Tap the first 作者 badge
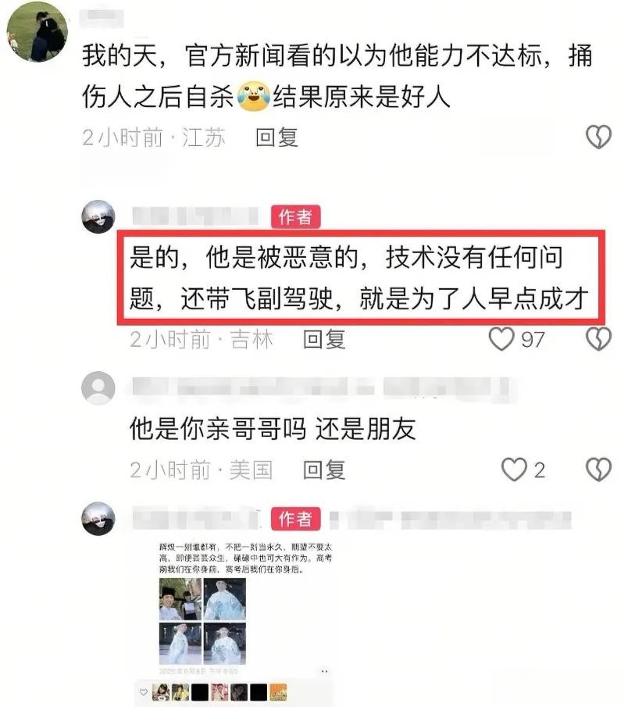 (x=296, y=217)
